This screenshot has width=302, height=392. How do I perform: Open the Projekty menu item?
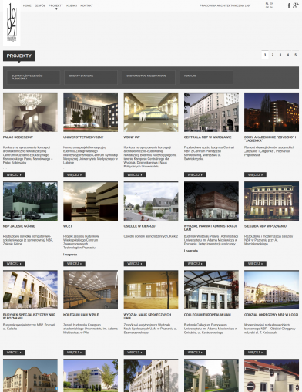(x=55, y=5)
